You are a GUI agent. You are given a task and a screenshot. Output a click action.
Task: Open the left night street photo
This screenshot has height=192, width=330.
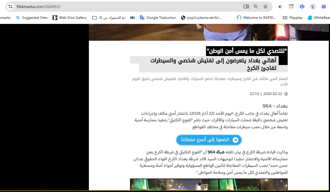[169, 184]
